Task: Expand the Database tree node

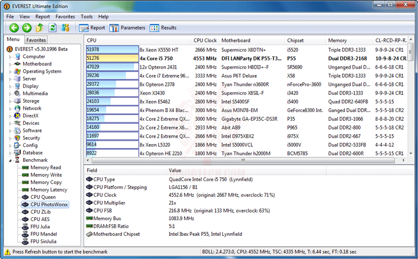Action: point(10,153)
